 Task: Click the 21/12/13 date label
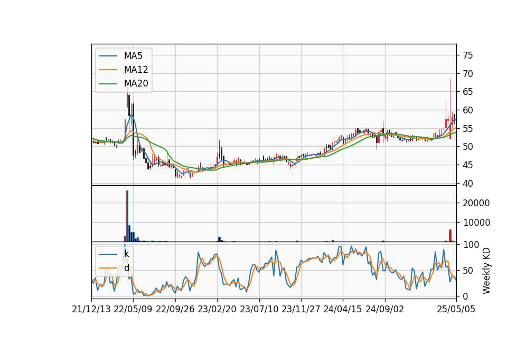[91, 310]
